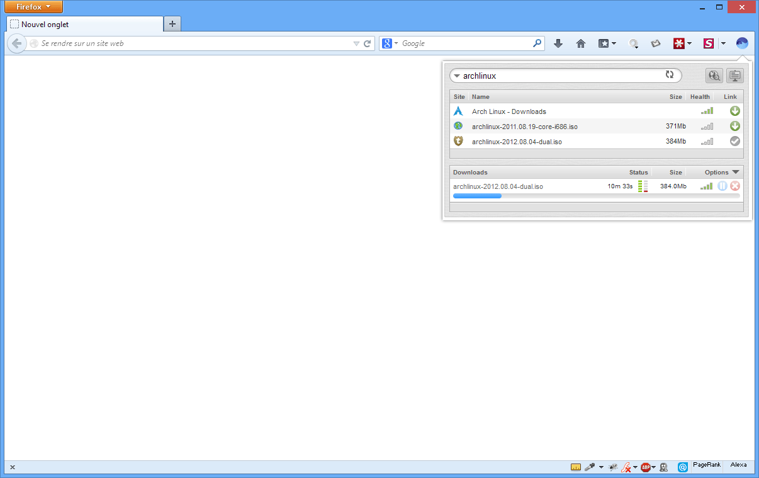Click the 384Mb size cell
The height and width of the screenshot is (478, 759).
pos(676,142)
